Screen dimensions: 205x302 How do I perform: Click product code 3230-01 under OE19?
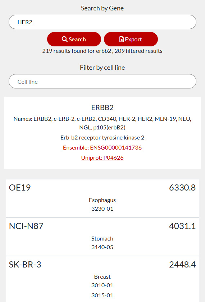pyautogui.click(x=102, y=209)
